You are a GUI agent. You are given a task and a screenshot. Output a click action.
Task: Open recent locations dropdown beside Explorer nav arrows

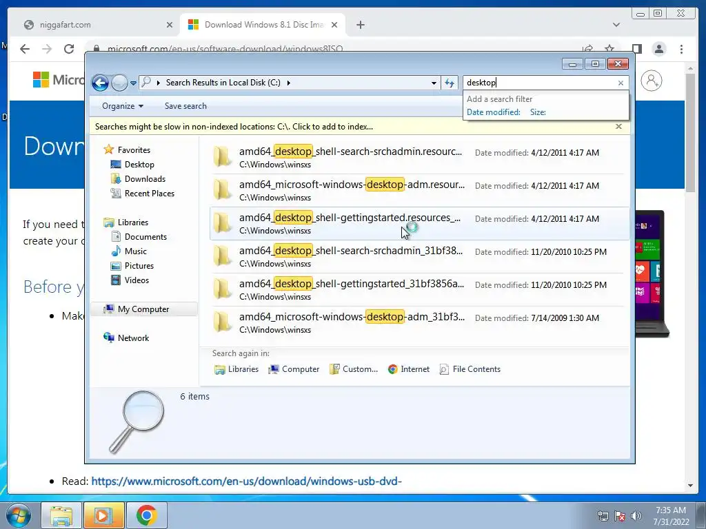(x=133, y=83)
